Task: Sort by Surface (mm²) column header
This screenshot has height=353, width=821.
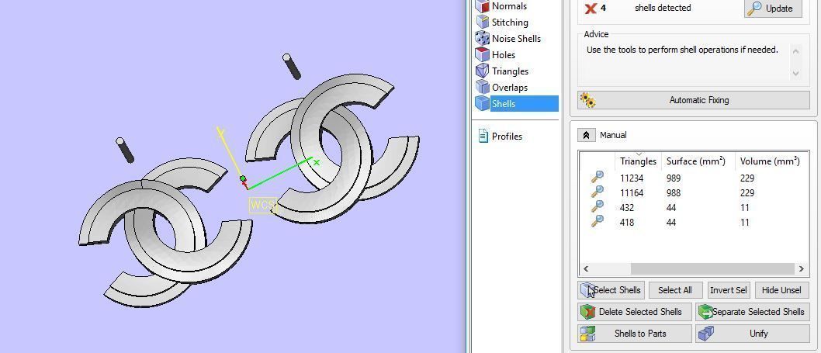Action: pyautogui.click(x=696, y=161)
